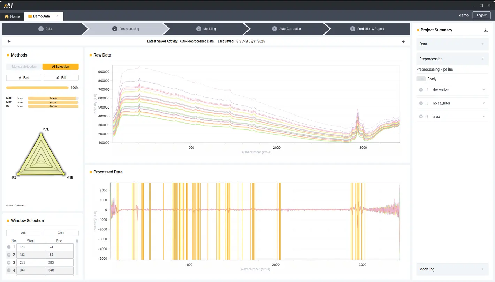Download the Project Summary
The width and height of the screenshot is (495, 282).
coord(486,30)
